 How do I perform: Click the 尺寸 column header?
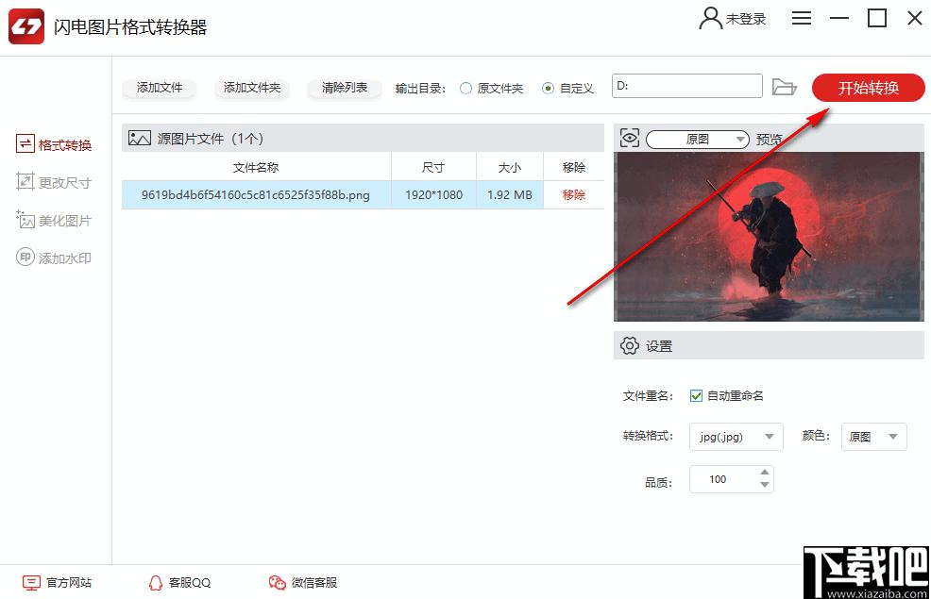click(x=433, y=167)
